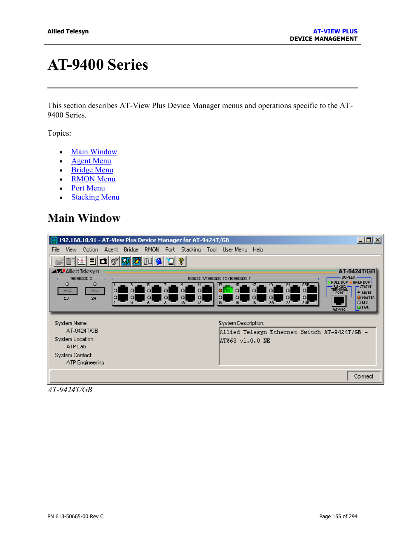Click the red line with arrows toolbar icon

pyautogui.click(x=82, y=261)
